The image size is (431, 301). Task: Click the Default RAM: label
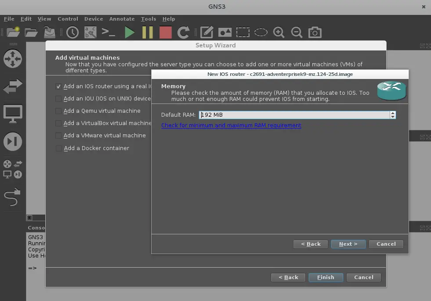coord(178,115)
